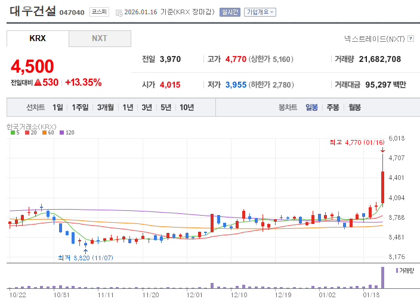Click the 최고 4,770 (01/16) chart marker

[357, 142]
